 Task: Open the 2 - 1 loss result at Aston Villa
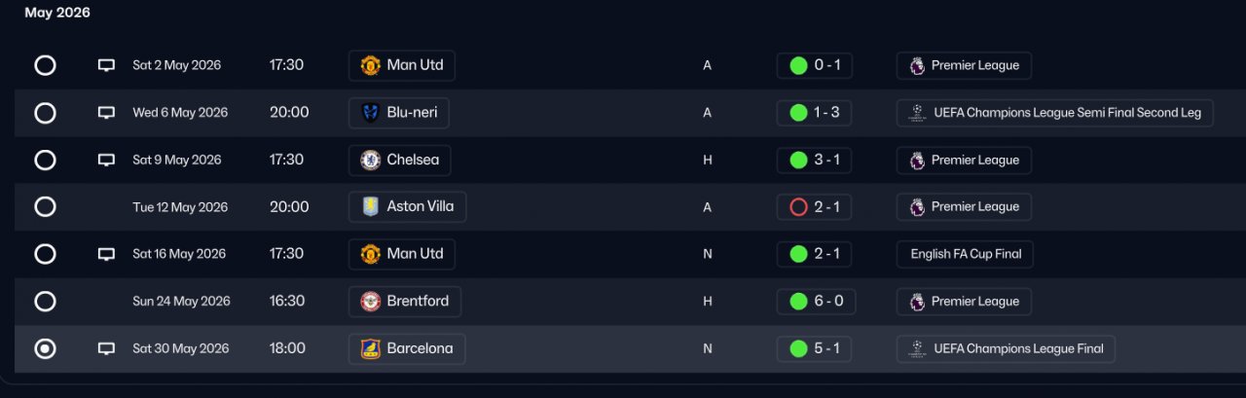[x=814, y=206]
